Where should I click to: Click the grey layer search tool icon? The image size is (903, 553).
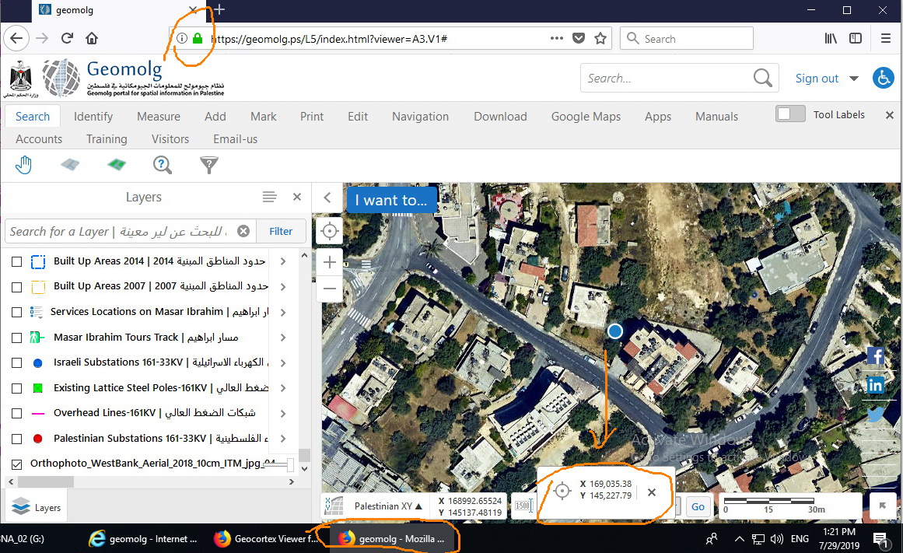pos(70,166)
